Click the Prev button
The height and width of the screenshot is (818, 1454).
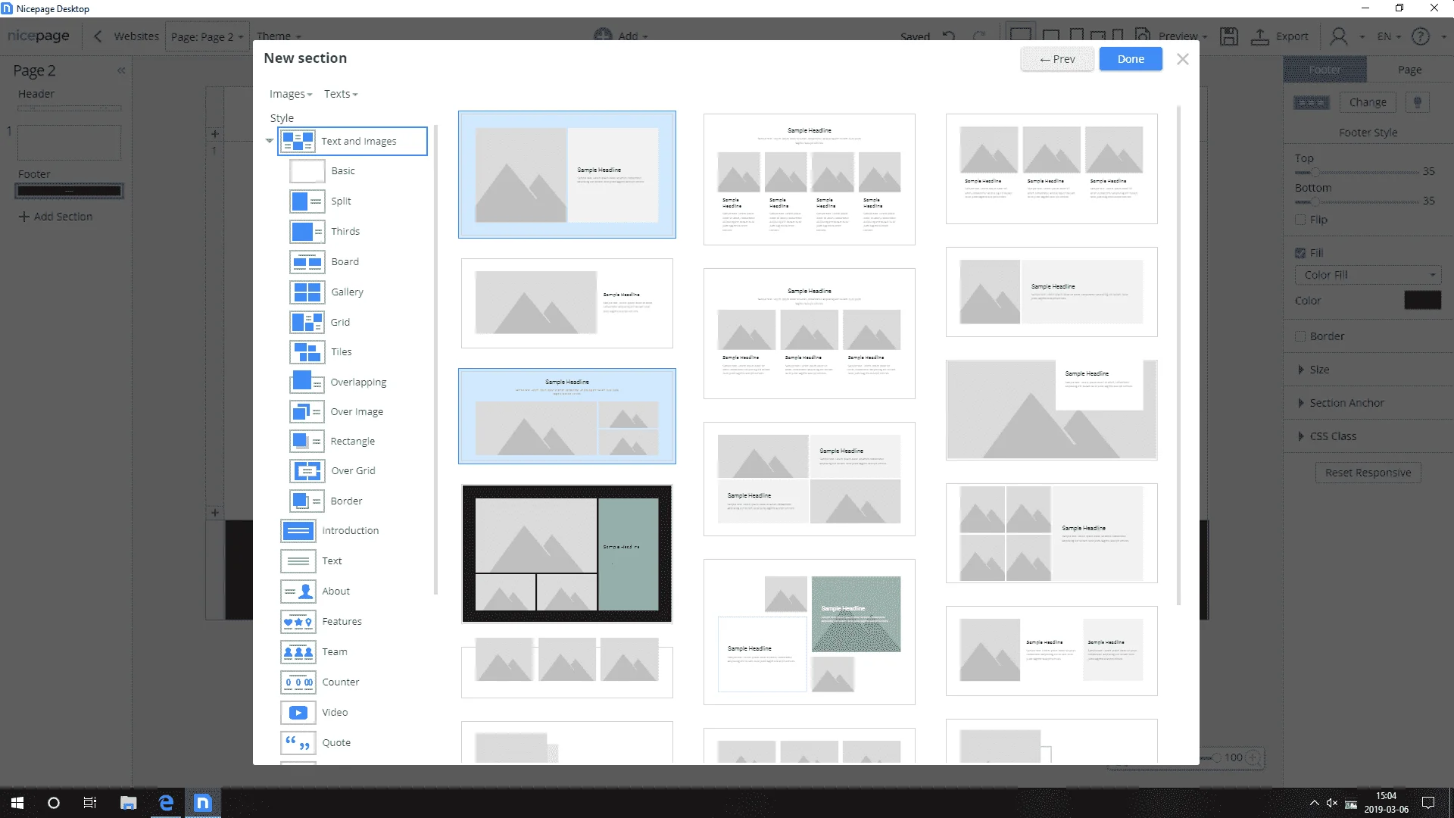point(1057,59)
